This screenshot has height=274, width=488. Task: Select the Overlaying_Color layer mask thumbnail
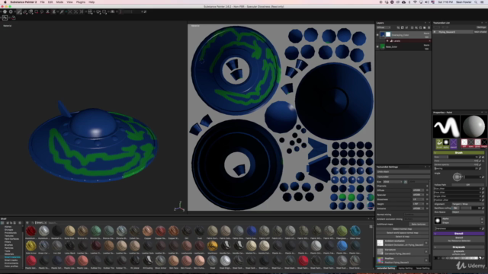(x=388, y=34)
